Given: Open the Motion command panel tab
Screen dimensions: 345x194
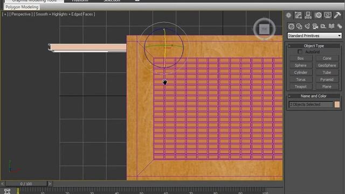Looking at the screenshot, I should click(318, 15).
